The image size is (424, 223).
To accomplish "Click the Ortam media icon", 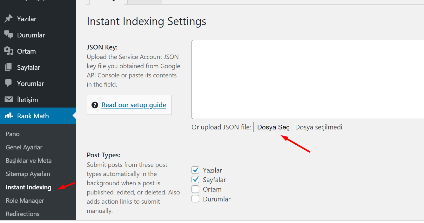I will tap(9, 51).
